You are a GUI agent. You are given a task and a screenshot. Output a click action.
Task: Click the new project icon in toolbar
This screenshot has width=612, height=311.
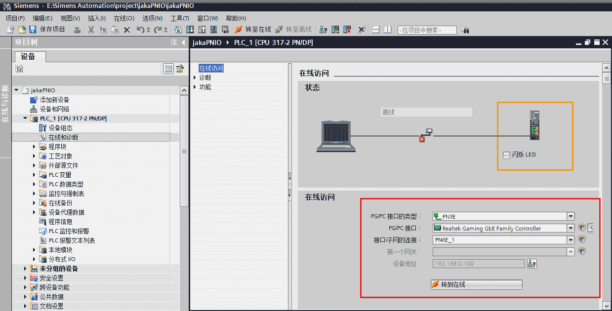pos(10,30)
